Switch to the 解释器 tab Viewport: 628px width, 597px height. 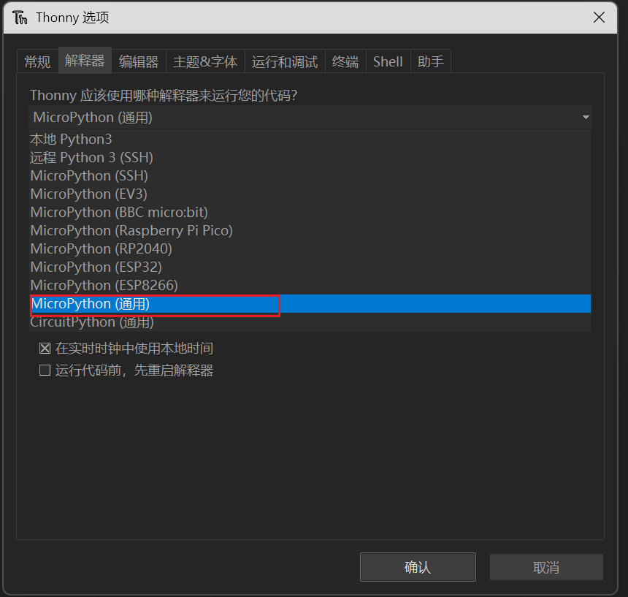85,61
